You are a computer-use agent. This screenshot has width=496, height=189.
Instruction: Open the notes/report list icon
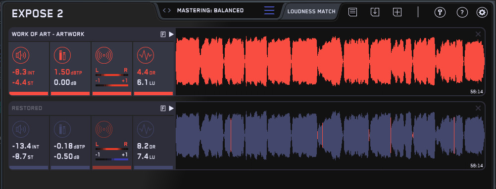(x=353, y=12)
